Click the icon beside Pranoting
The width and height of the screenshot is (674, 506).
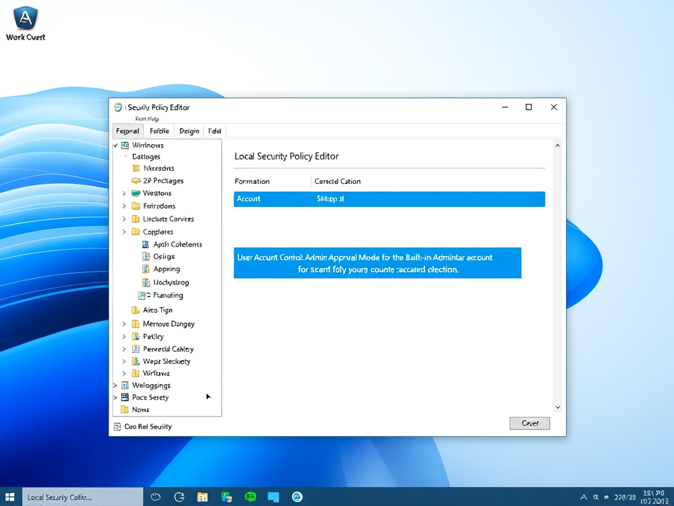143,295
